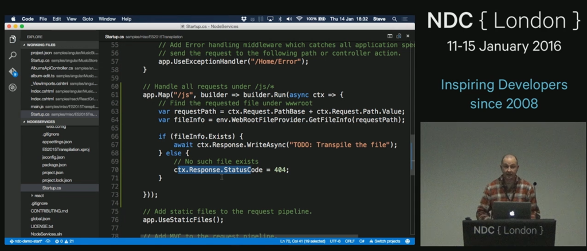Open Notification Center icon in menu bar

[406, 19]
